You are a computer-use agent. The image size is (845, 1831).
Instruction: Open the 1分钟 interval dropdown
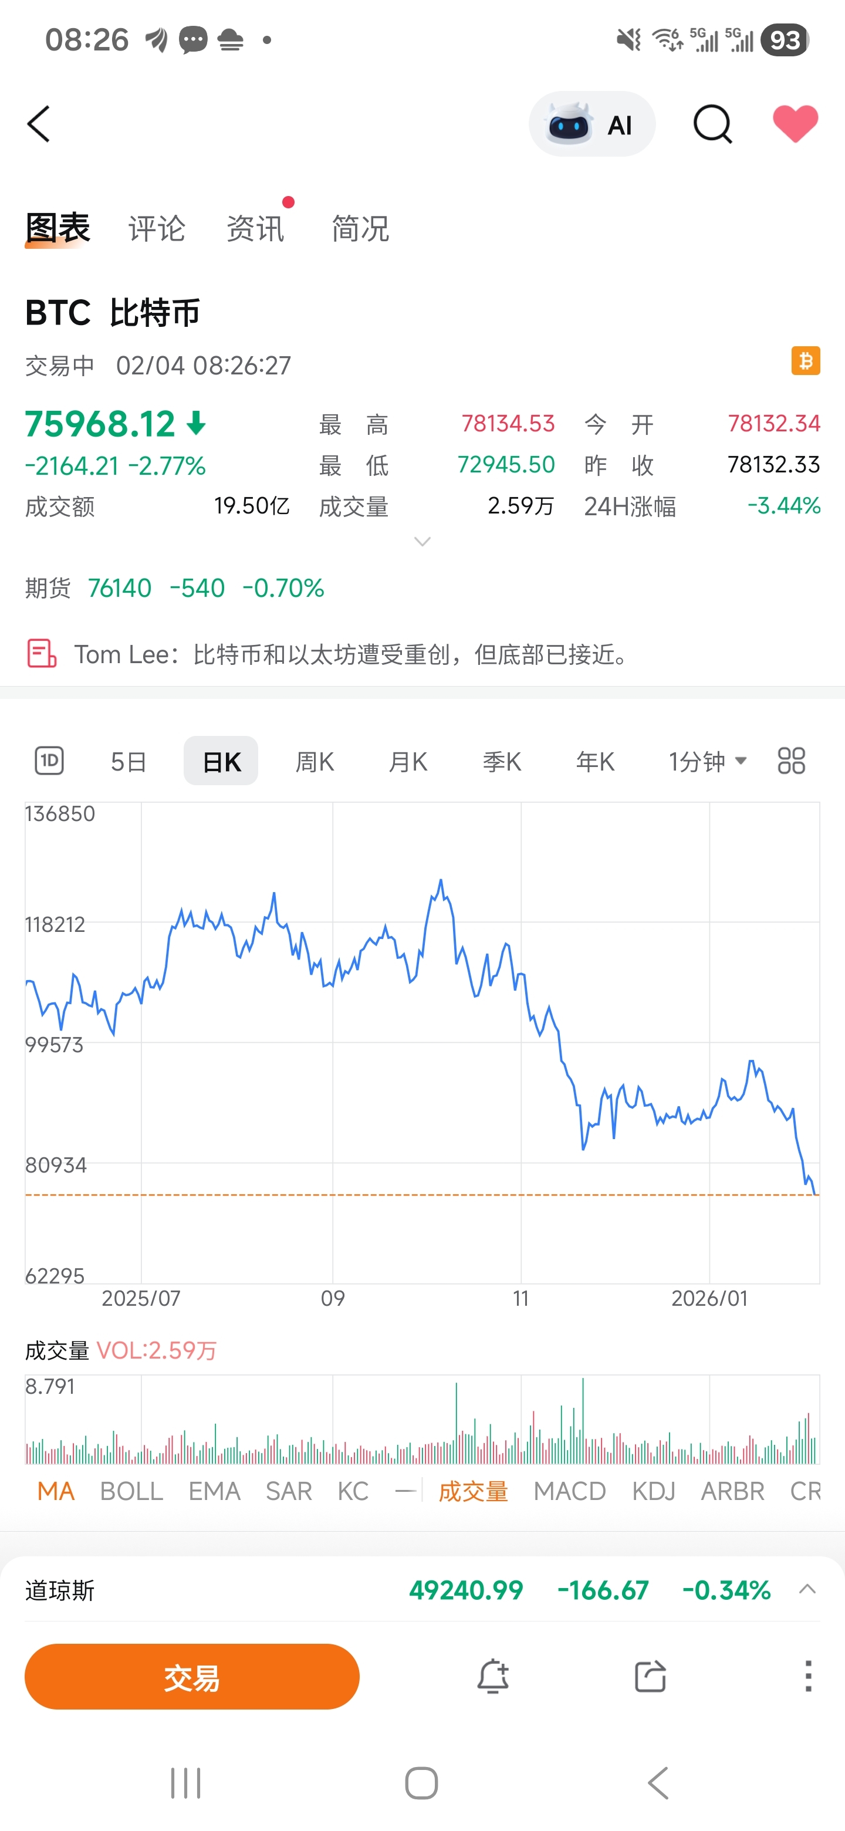[707, 762]
